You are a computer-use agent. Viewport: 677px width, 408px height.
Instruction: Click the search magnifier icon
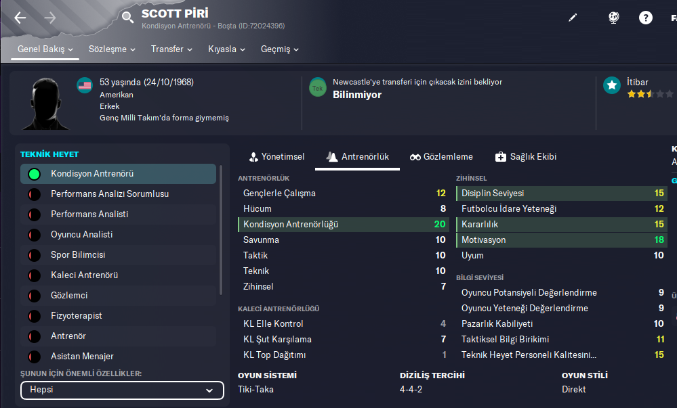coord(128,18)
